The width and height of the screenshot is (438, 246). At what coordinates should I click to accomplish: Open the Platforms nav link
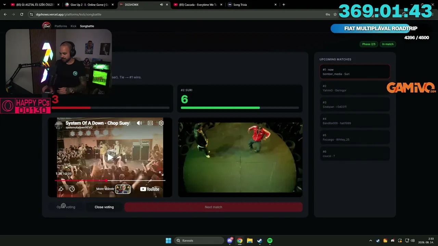[61, 26]
